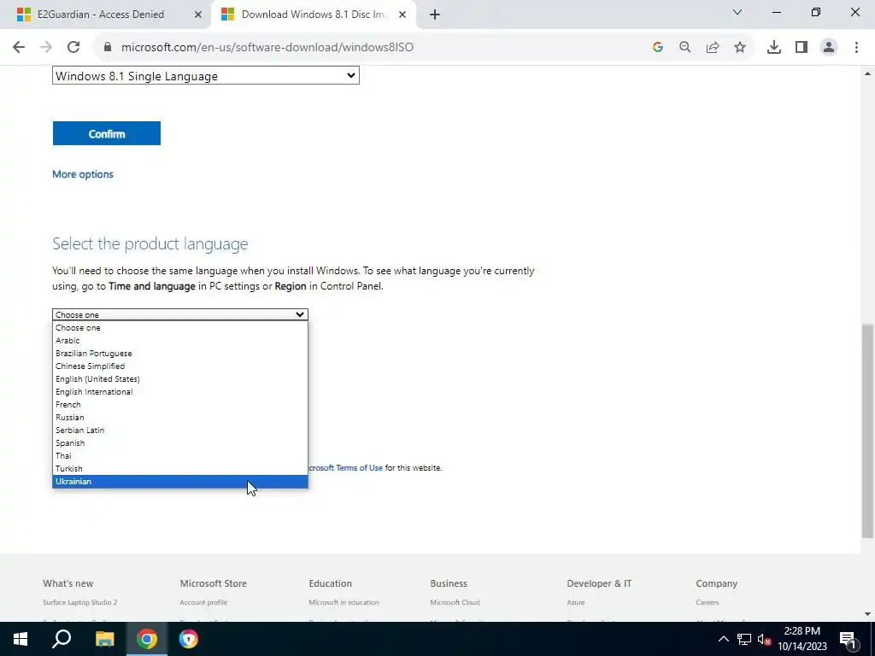Viewport: 875px width, 656px height.
Task: Select Thai from the language list
Action: tap(179, 456)
